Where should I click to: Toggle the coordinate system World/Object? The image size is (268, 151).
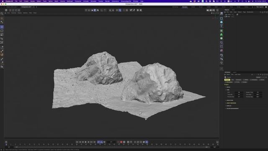(x=19, y=10)
